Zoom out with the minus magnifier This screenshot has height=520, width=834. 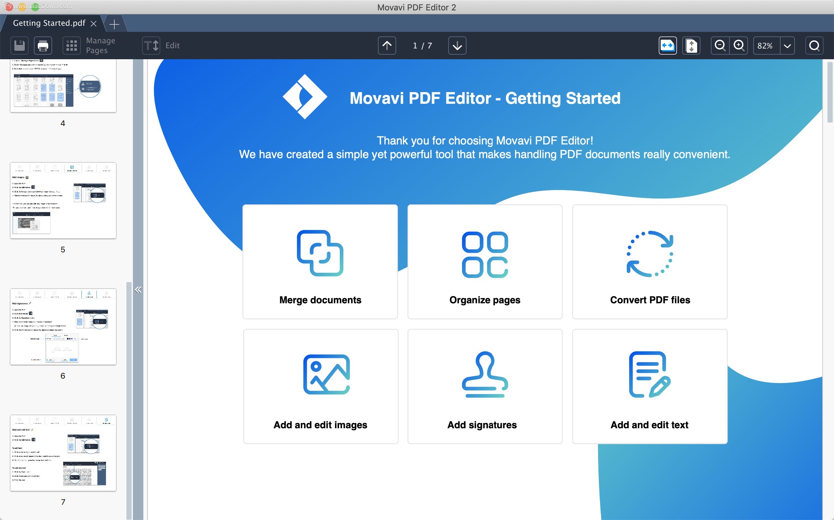click(x=720, y=46)
